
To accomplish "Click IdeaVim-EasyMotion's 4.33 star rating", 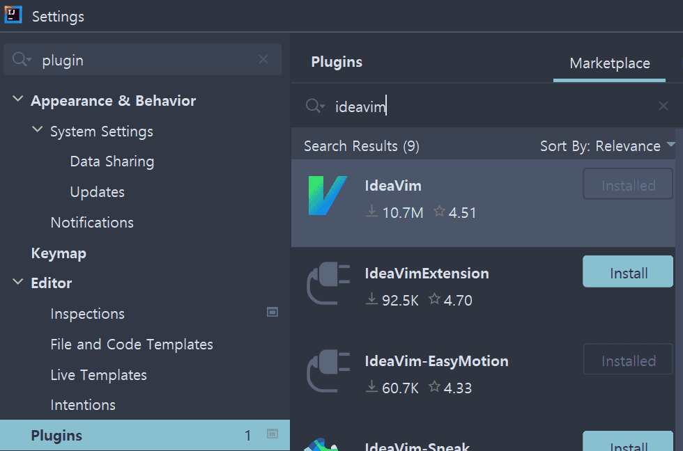I will (450, 388).
